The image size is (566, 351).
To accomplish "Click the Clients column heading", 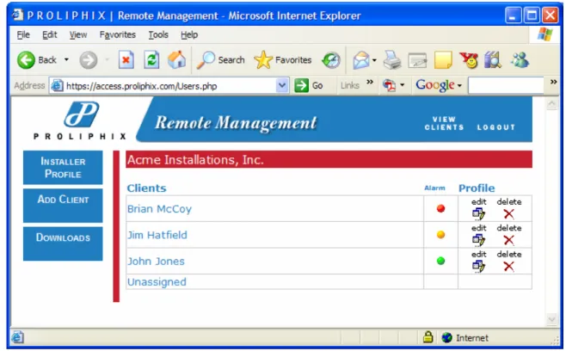I will pyautogui.click(x=146, y=188).
